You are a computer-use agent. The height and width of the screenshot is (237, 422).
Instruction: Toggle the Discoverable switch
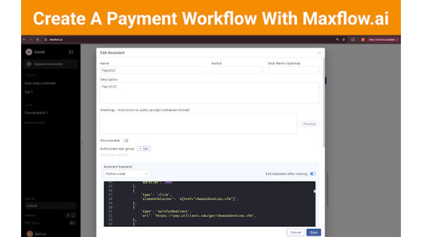point(125,141)
